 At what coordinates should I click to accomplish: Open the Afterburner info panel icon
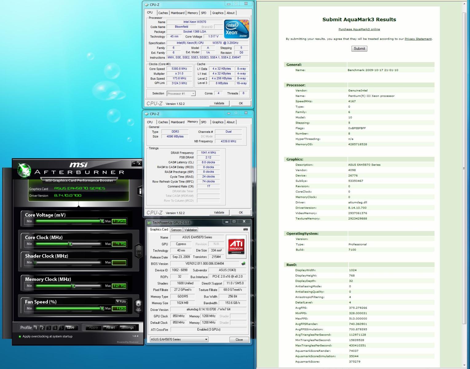(140, 191)
